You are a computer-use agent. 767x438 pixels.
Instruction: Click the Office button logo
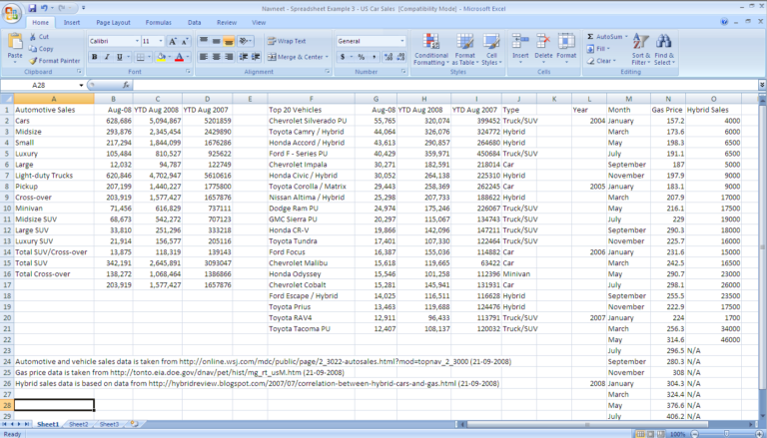[x=10, y=11]
